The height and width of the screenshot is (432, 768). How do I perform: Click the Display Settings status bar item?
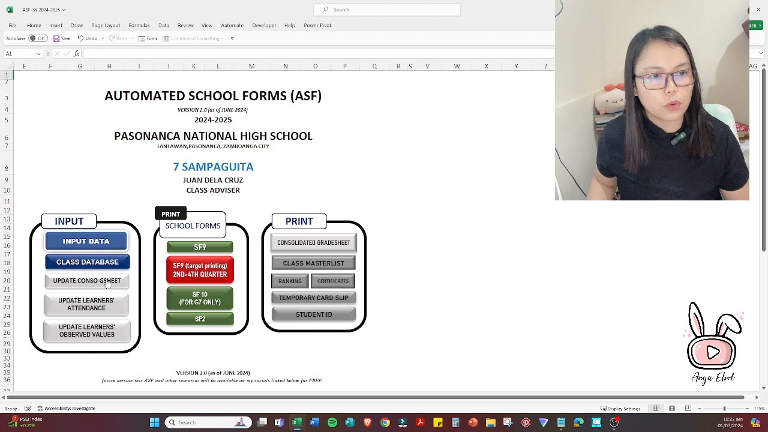pyautogui.click(x=620, y=409)
